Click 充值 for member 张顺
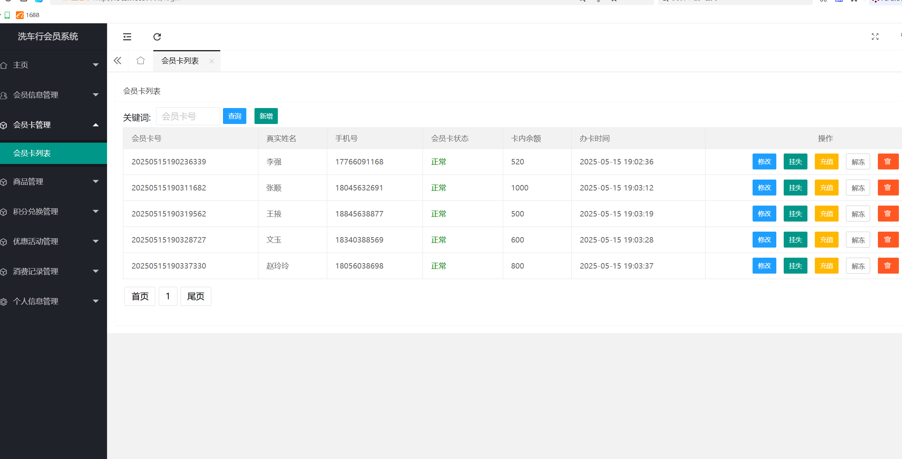The width and height of the screenshot is (902, 459). coord(826,188)
